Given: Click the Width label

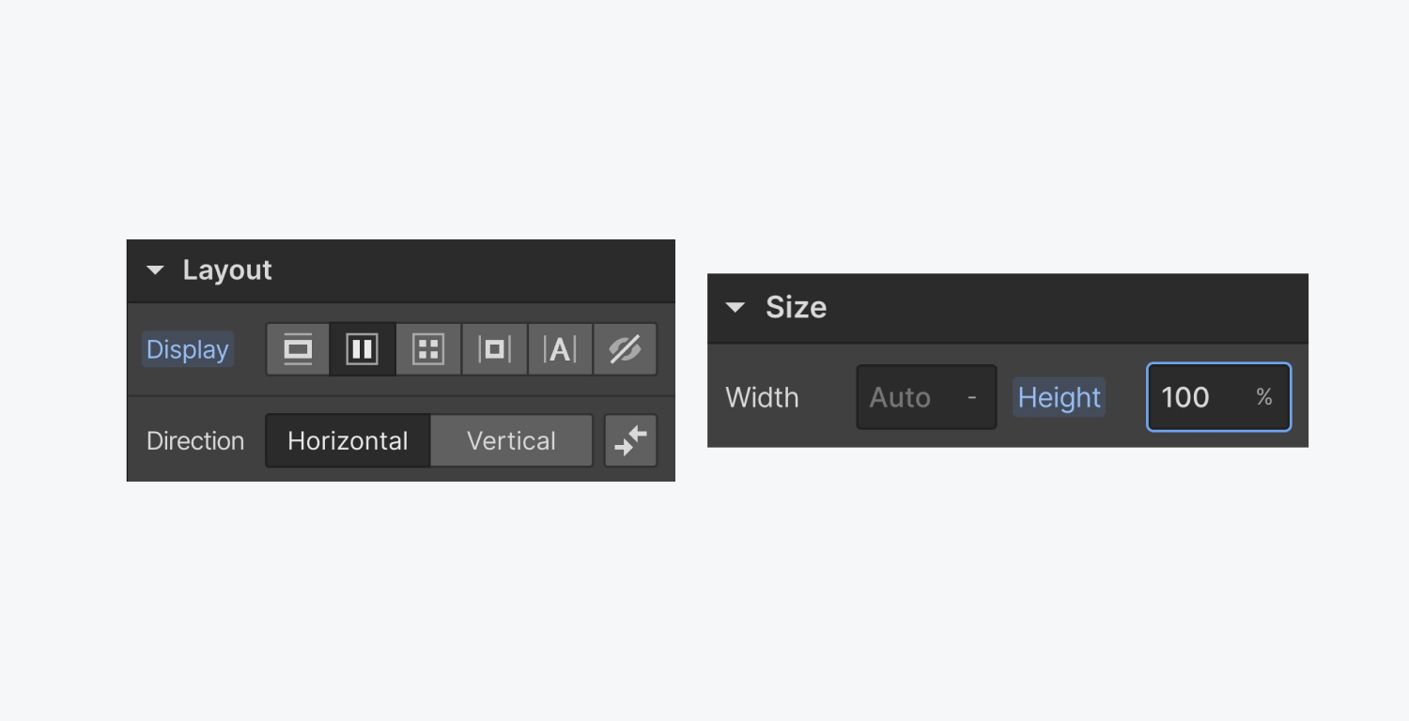Looking at the screenshot, I should pyautogui.click(x=762, y=397).
